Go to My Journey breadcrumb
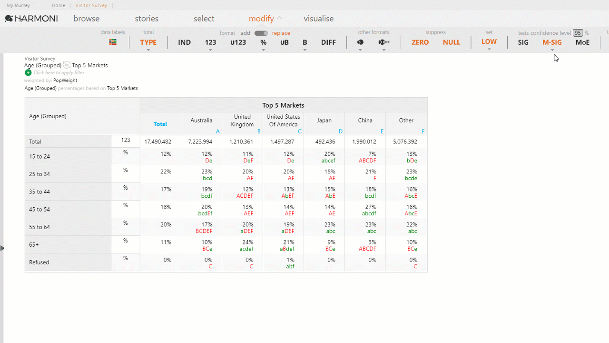609x343 pixels. pyautogui.click(x=18, y=5)
